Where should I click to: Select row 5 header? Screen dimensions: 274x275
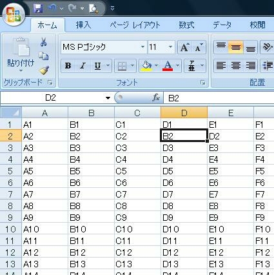(10, 171)
